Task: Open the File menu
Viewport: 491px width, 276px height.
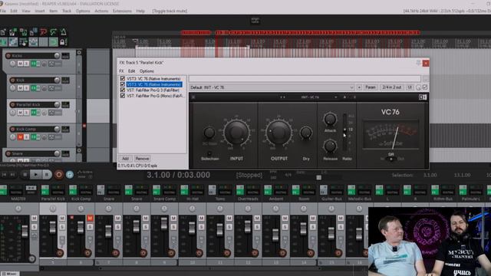Action: 3,11
